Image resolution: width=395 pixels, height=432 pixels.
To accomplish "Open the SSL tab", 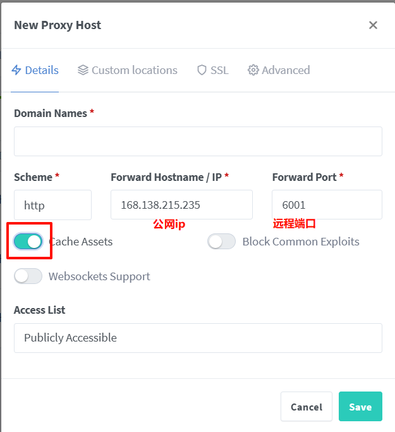I will (x=213, y=70).
